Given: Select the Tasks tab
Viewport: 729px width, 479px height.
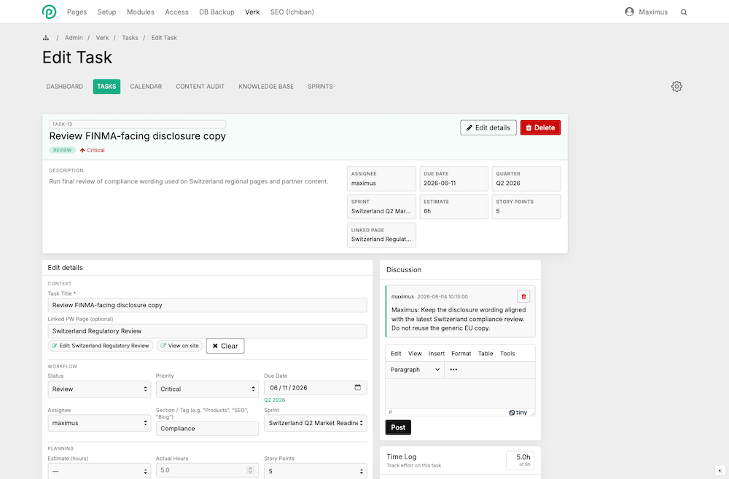Looking at the screenshot, I should [106, 87].
